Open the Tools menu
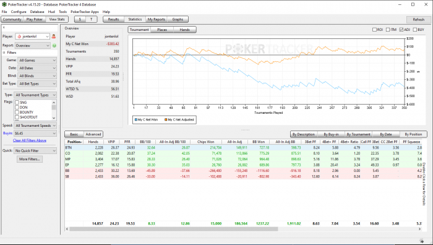The height and width of the screenshot is (245, 433). pos(62,12)
